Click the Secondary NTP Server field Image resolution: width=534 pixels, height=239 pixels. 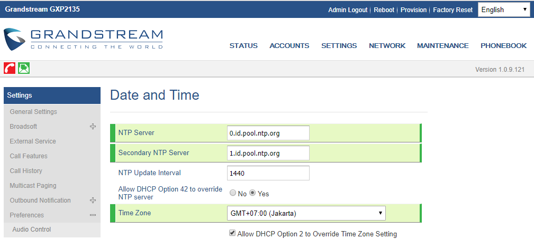tap(268, 153)
